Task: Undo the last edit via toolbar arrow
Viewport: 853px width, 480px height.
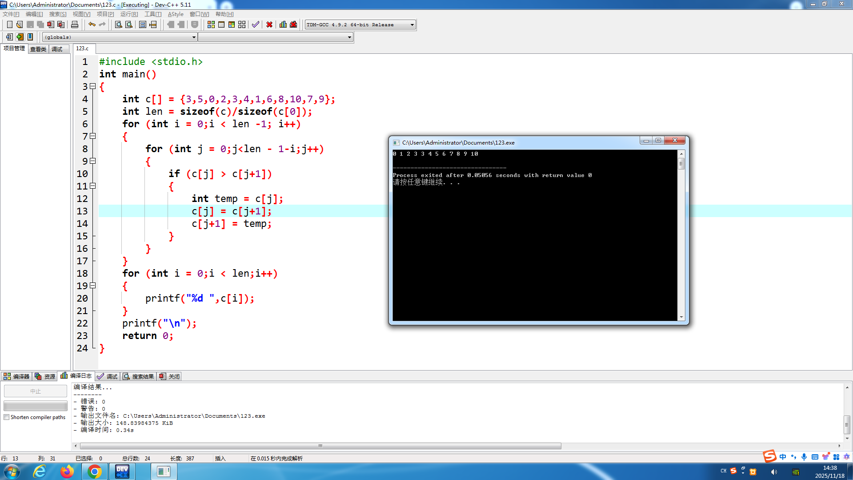Action: click(x=92, y=24)
